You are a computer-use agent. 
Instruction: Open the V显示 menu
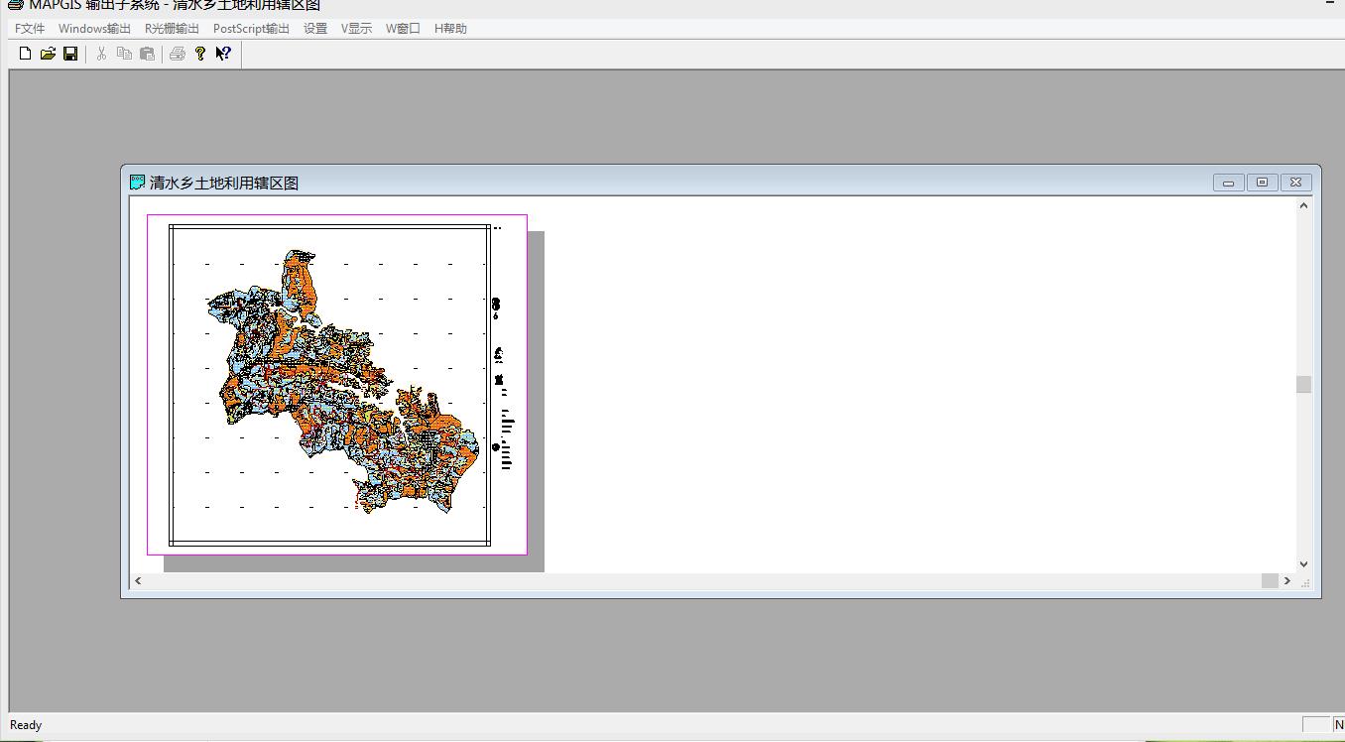coord(357,29)
